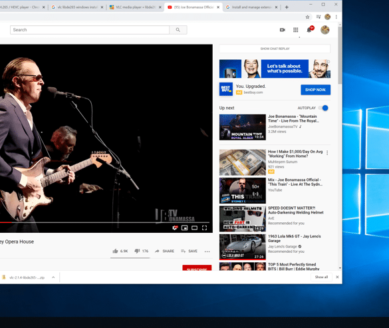Open the video player settings gear
The image size is (389, 328).
pos(175,228)
